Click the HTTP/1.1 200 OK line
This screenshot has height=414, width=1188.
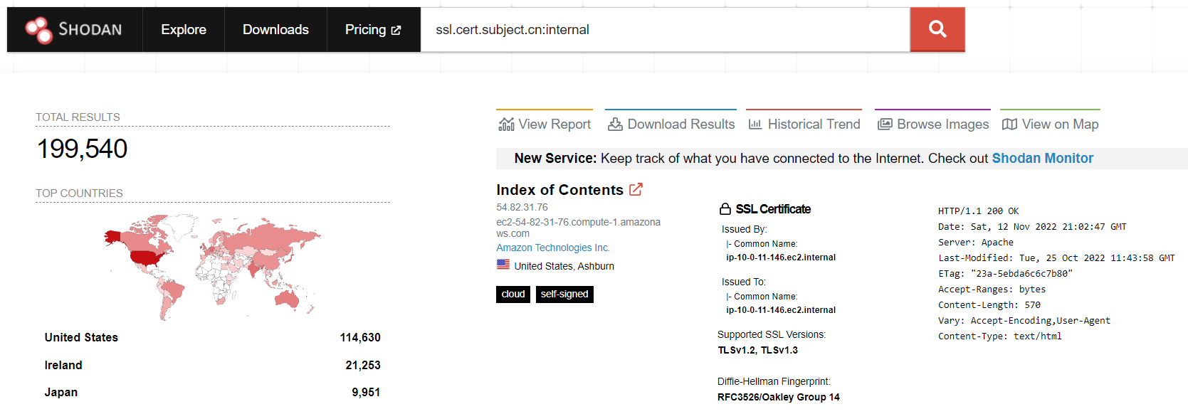[978, 211]
